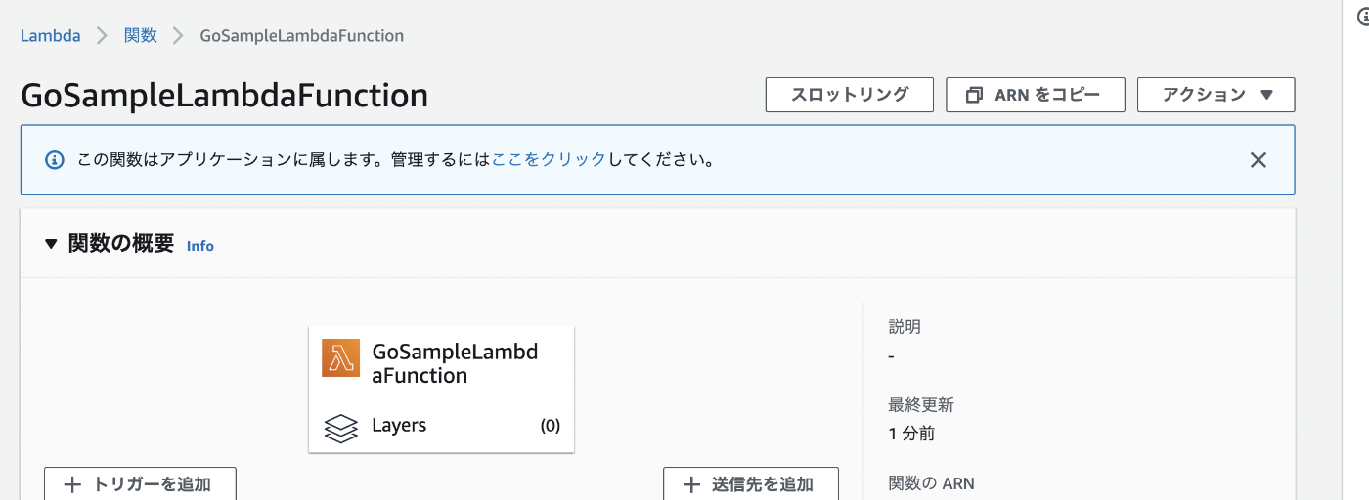Click the blue info circle icon in banner
The height and width of the screenshot is (500, 1369).
coord(56,159)
